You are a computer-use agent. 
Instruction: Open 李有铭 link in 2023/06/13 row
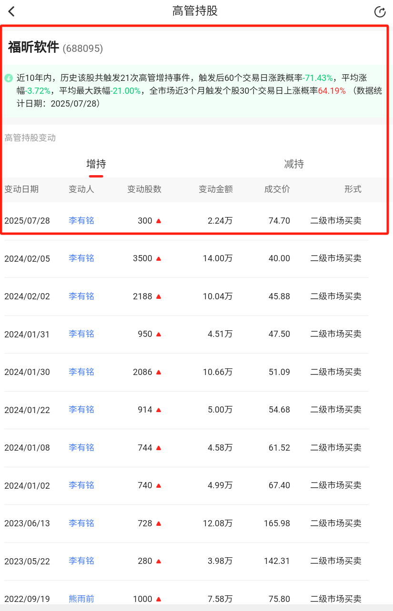click(81, 523)
